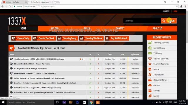This screenshot has width=188, height=105.
Task: Open the Chrome three-dot menu
Action: 186,6
